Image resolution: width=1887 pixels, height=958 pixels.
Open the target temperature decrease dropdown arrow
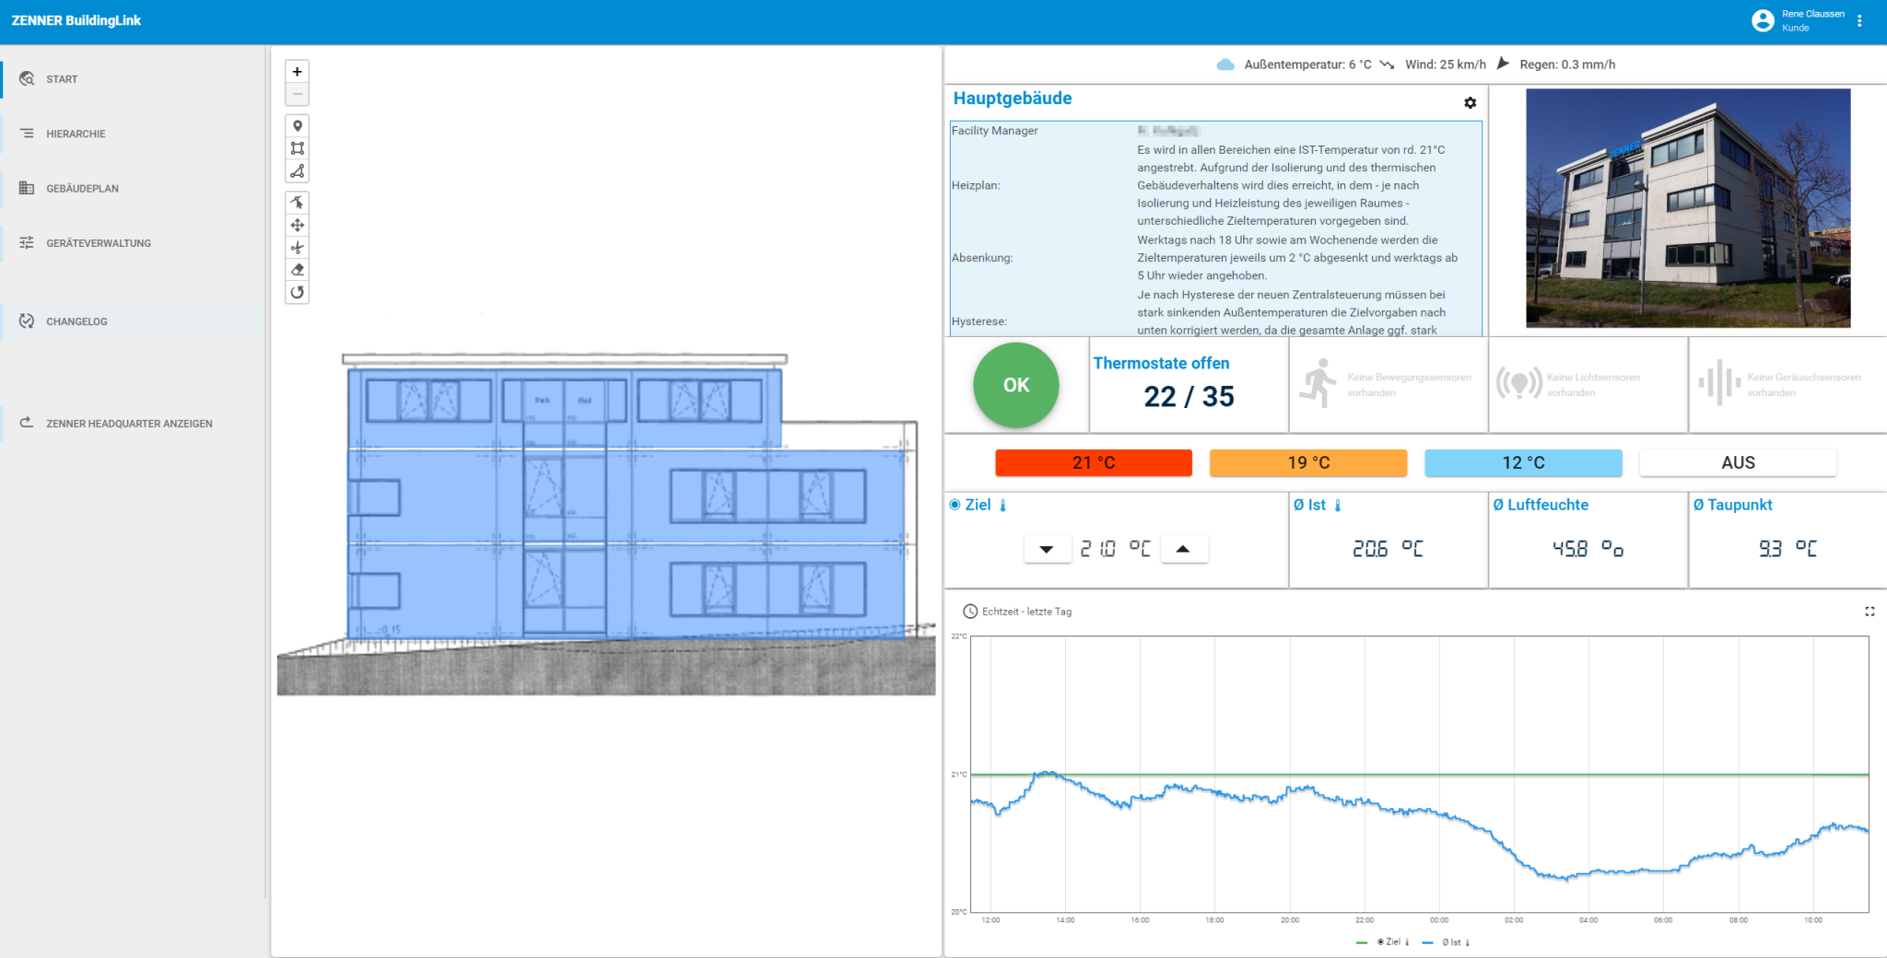click(x=1047, y=548)
